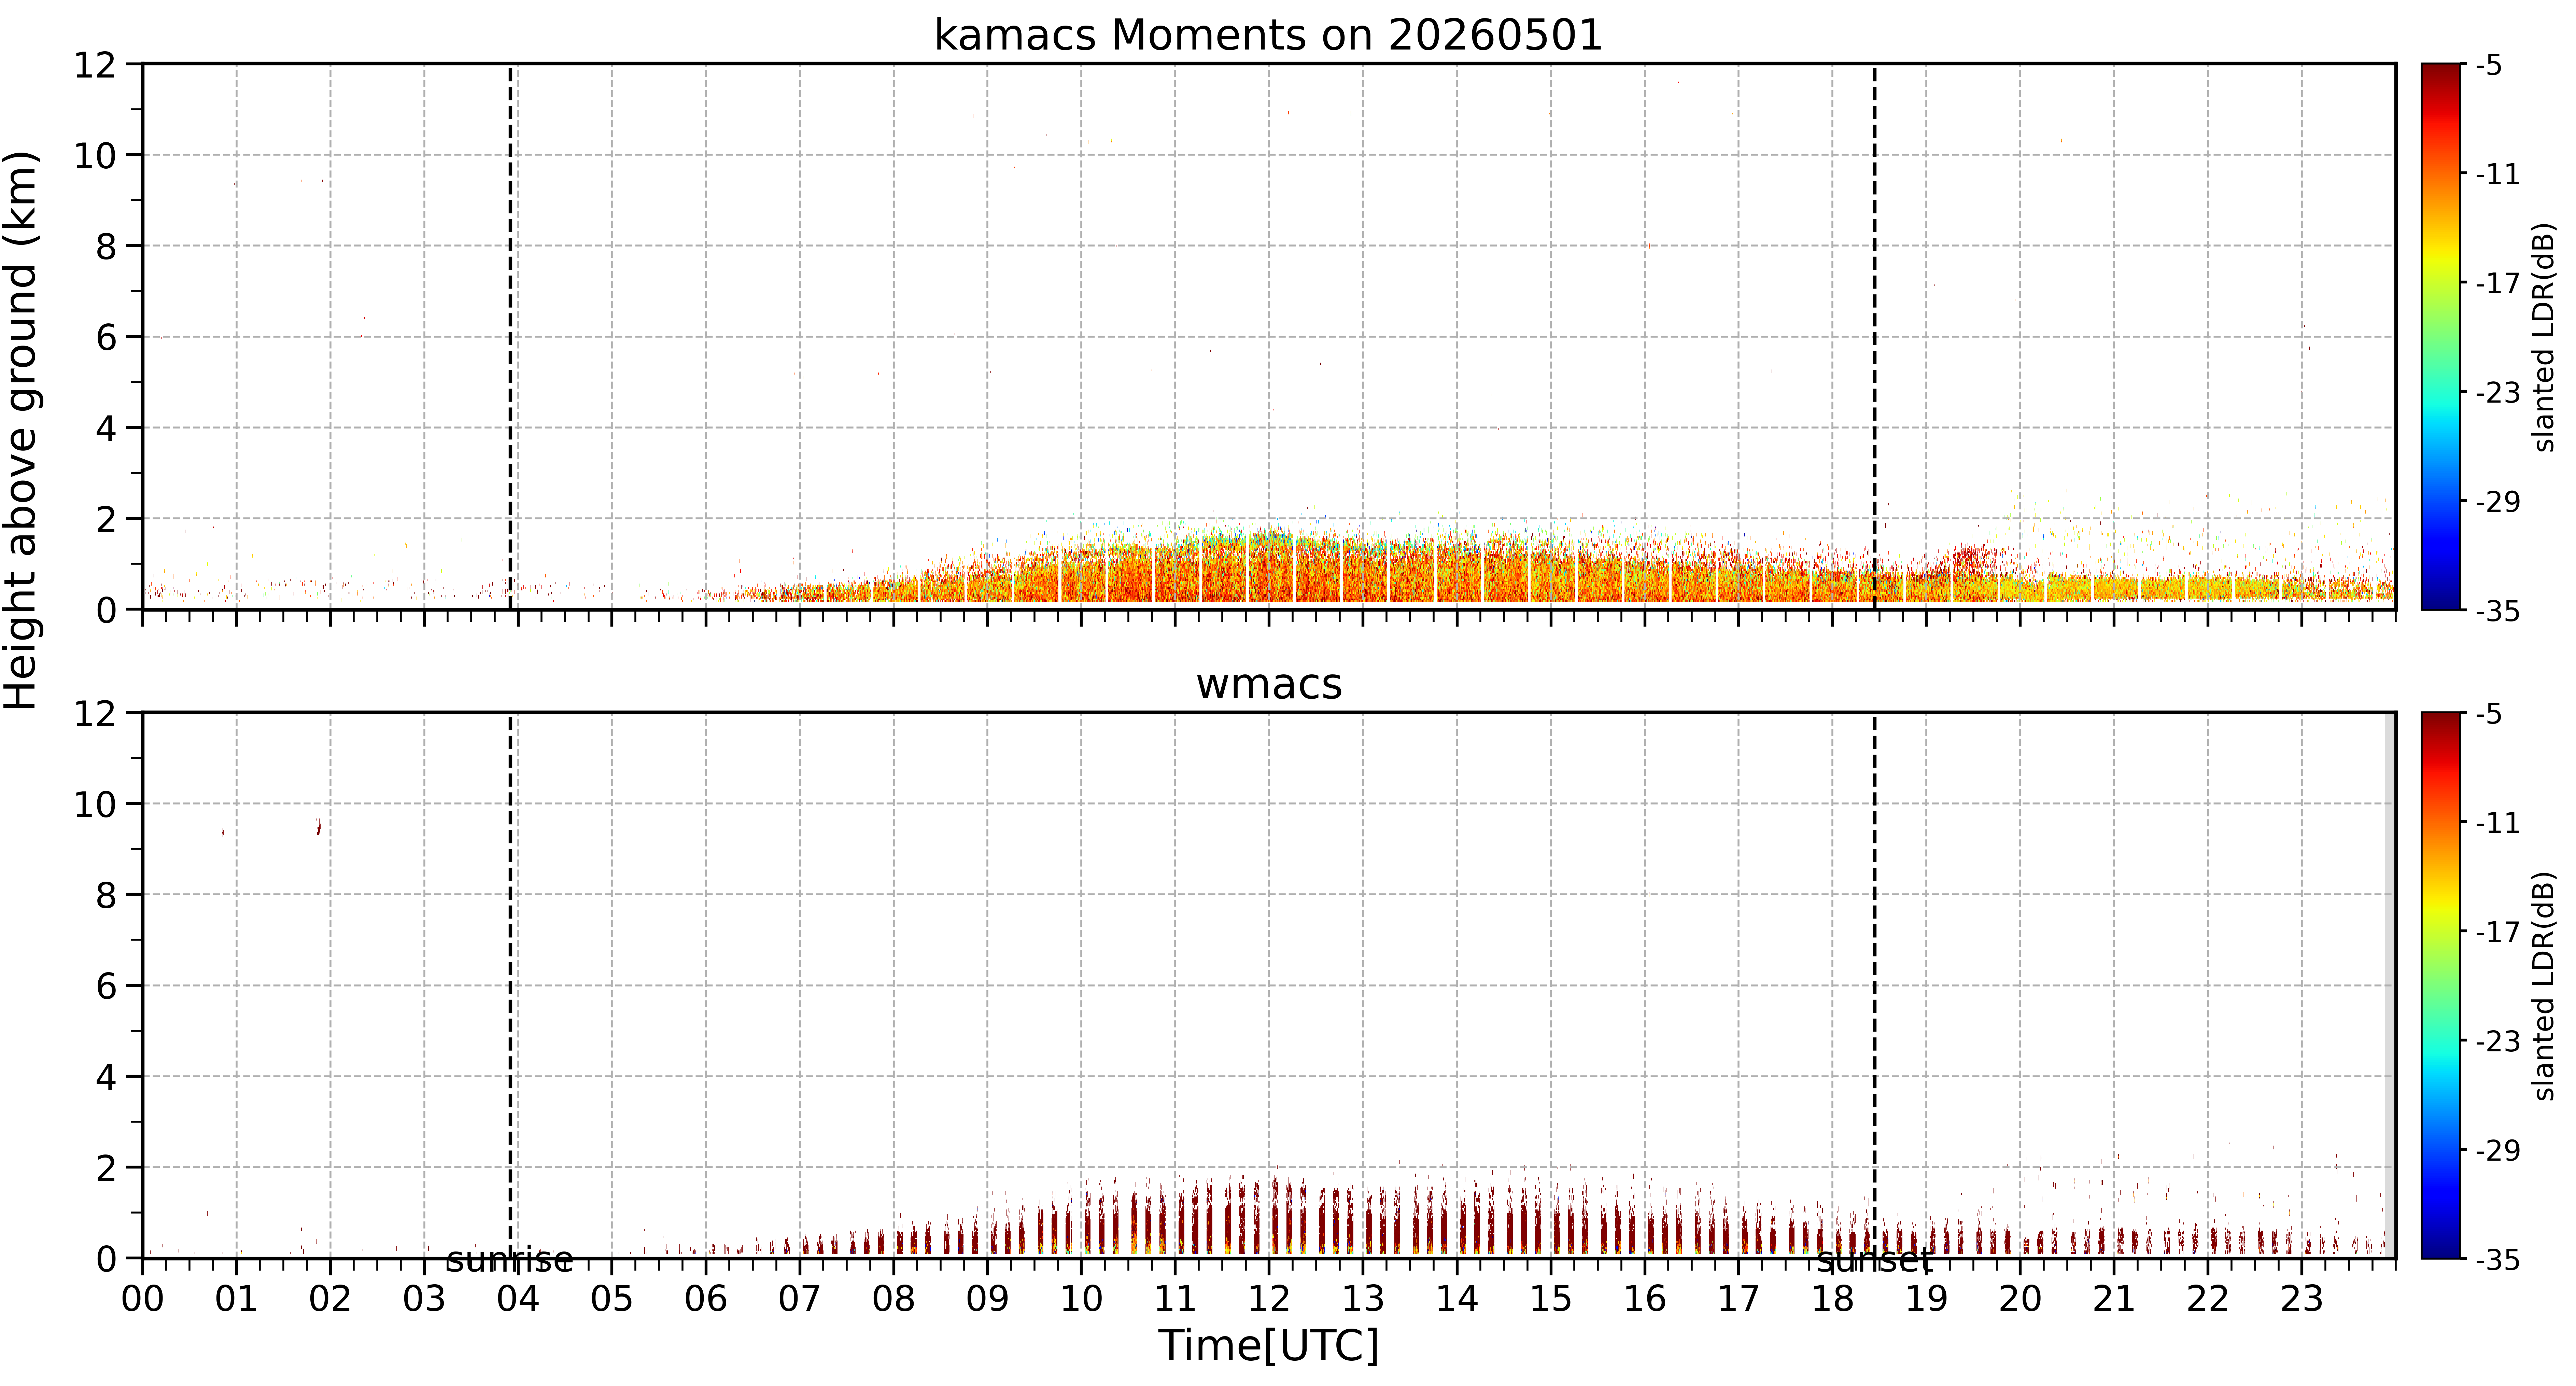
Task: Click the x-axis tick label "02"
Action: (331, 1299)
